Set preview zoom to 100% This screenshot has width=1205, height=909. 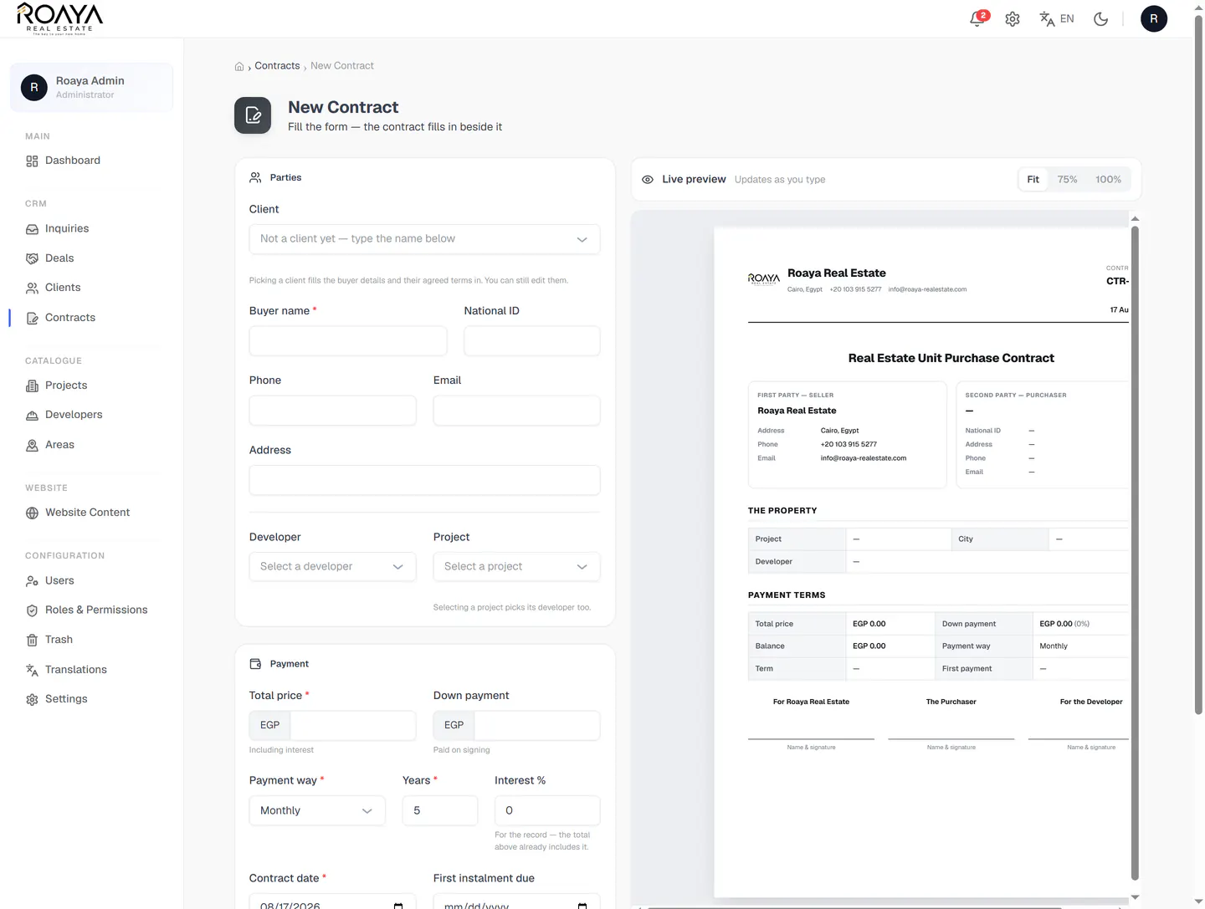click(1108, 180)
